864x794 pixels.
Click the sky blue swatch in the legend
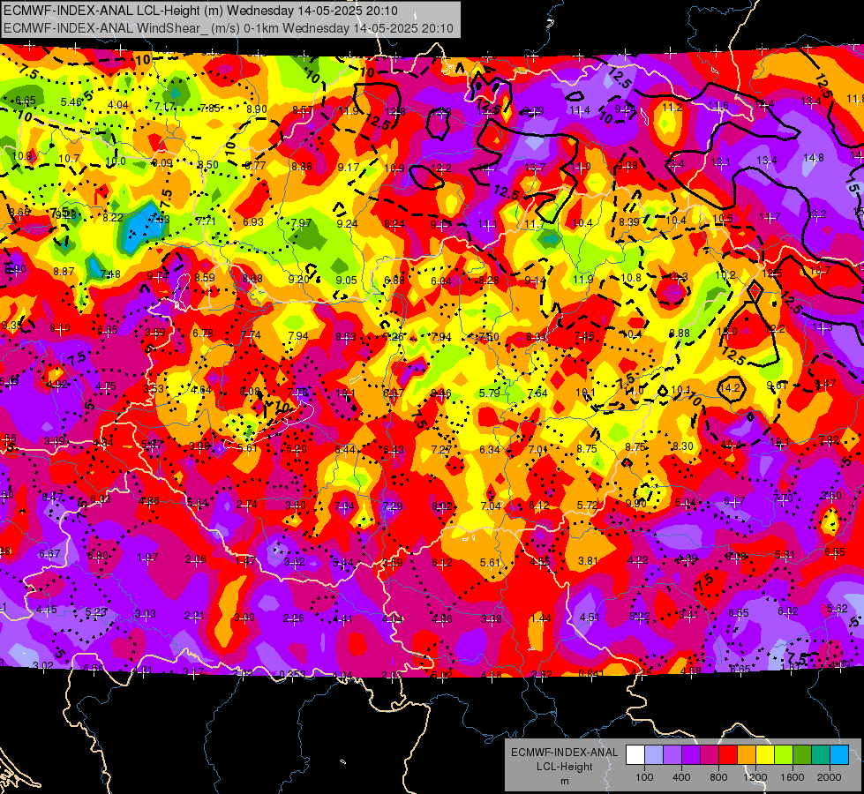838,755
